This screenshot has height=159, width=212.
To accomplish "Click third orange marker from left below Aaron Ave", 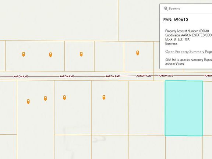I will coord(64,98).
